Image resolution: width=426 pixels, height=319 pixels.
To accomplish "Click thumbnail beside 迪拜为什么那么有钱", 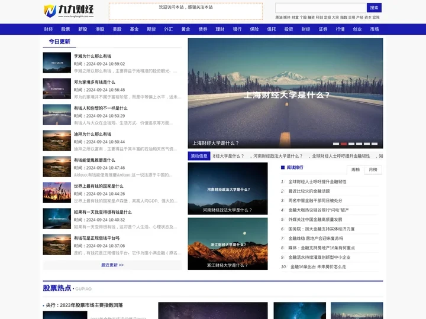I will click(x=57, y=141).
